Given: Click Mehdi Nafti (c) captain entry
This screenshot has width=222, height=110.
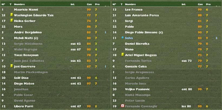Looking at the screenshot, I should coord(26,38).
